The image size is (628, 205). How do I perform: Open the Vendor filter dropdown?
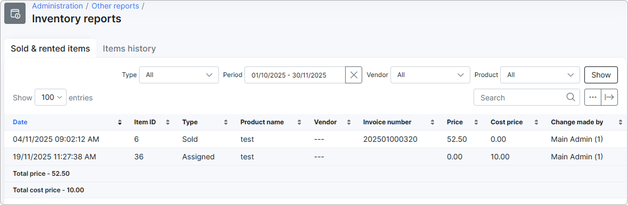(430, 75)
